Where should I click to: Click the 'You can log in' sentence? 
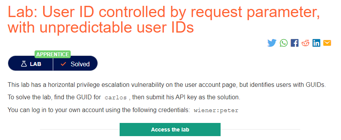pos(123,110)
